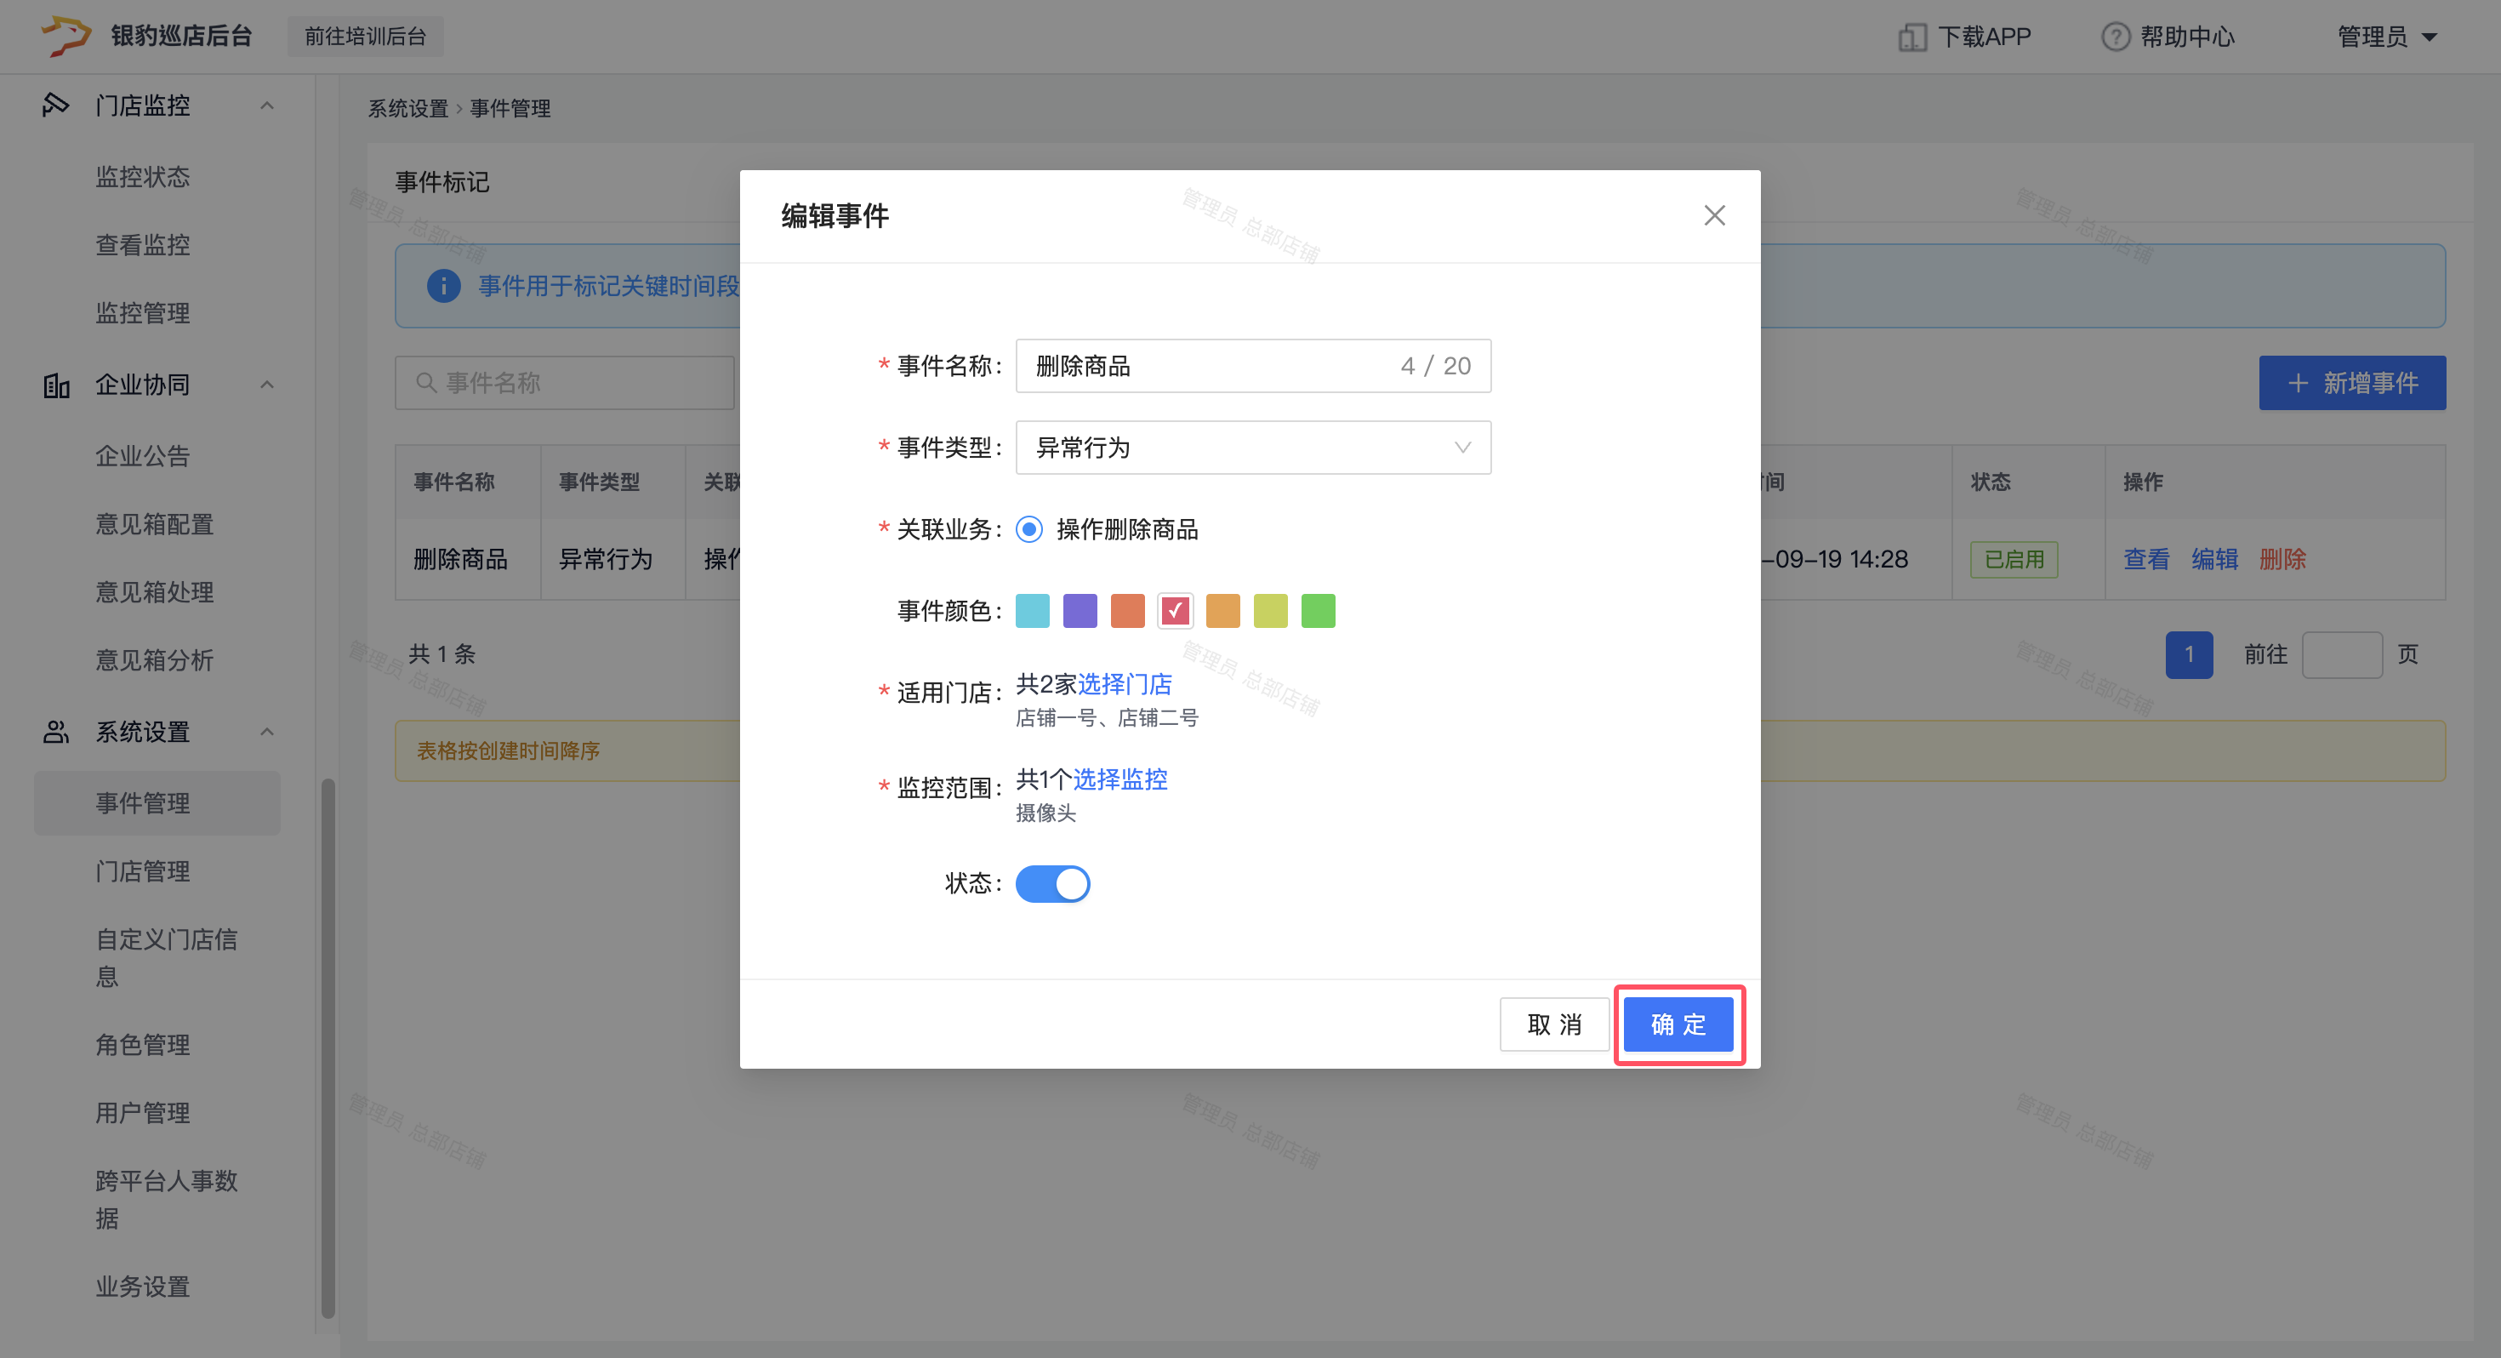Viewport: 2501px width, 1358px height.
Task: Close the 编辑事件 dialog with X
Action: pyautogui.click(x=1713, y=214)
